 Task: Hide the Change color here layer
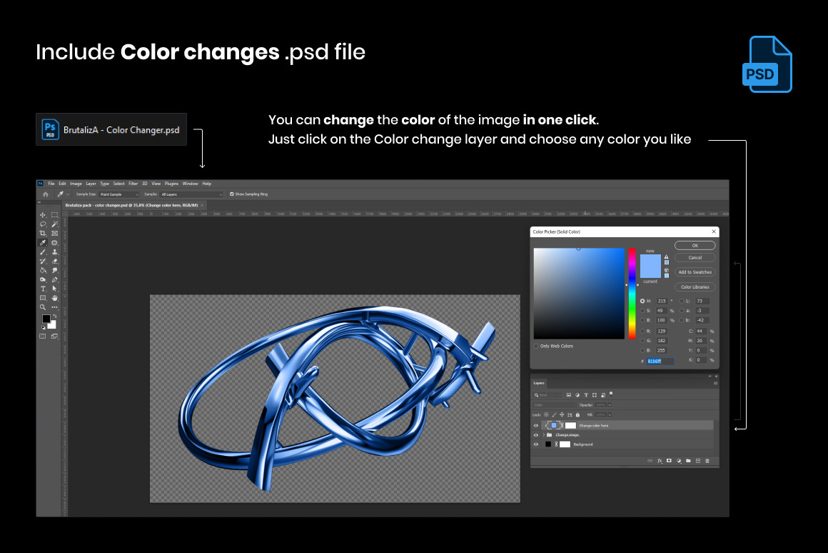click(x=536, y=426)
